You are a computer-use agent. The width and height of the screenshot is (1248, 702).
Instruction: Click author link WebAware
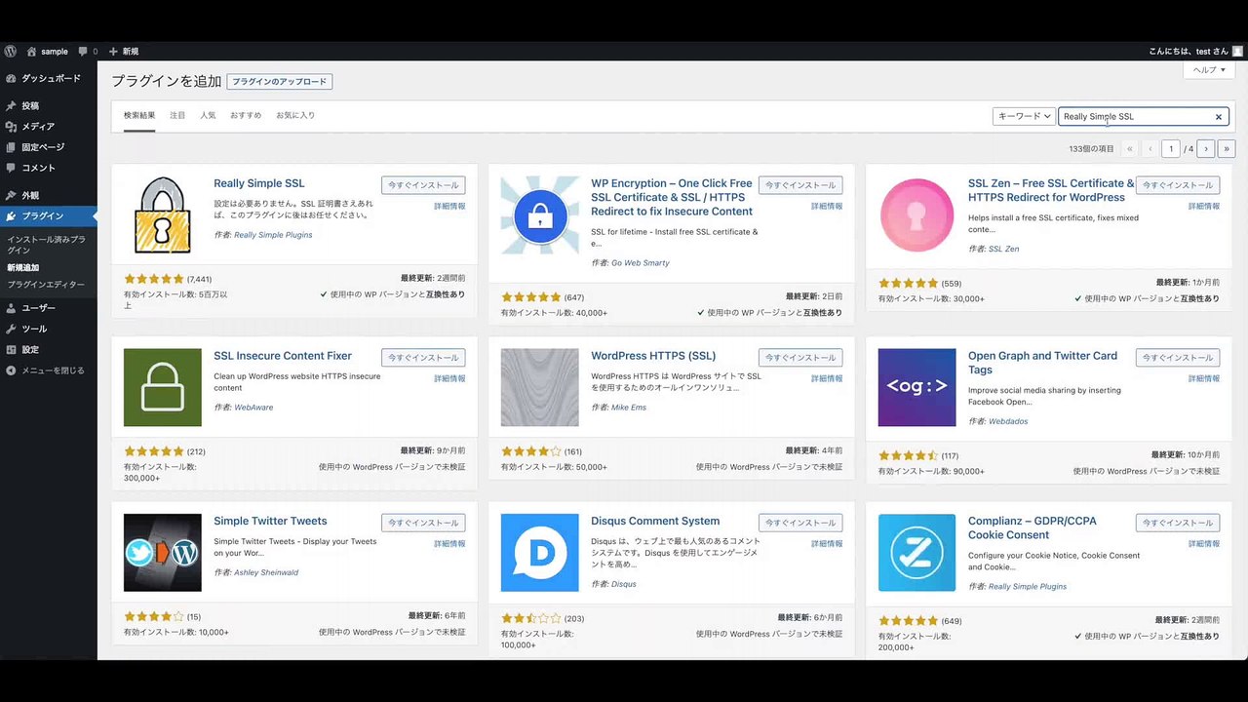coord(253,408)
